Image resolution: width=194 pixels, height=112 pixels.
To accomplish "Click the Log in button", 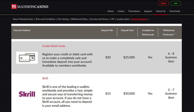I will click(x=163, y=3).
